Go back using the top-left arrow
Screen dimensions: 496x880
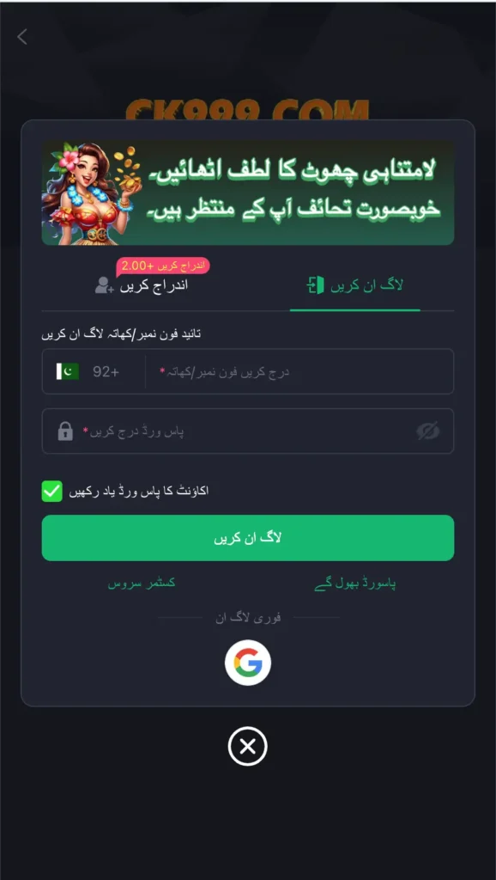click(x=21, y=37)
